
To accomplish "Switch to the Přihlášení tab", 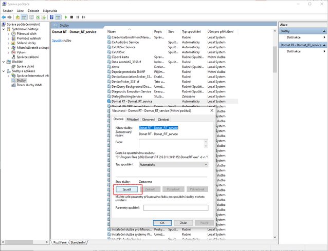I will point(132,119).
